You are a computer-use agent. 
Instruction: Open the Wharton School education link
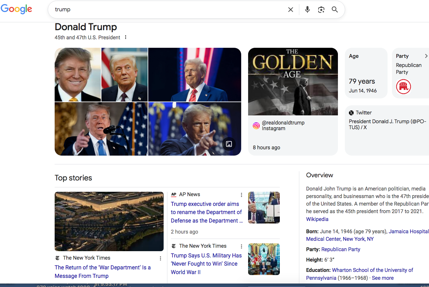[360, 274]
